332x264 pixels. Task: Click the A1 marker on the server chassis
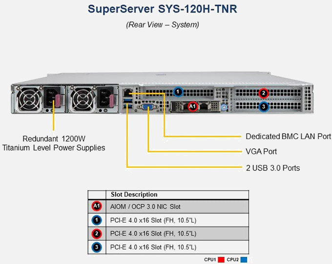pos(192,106)
